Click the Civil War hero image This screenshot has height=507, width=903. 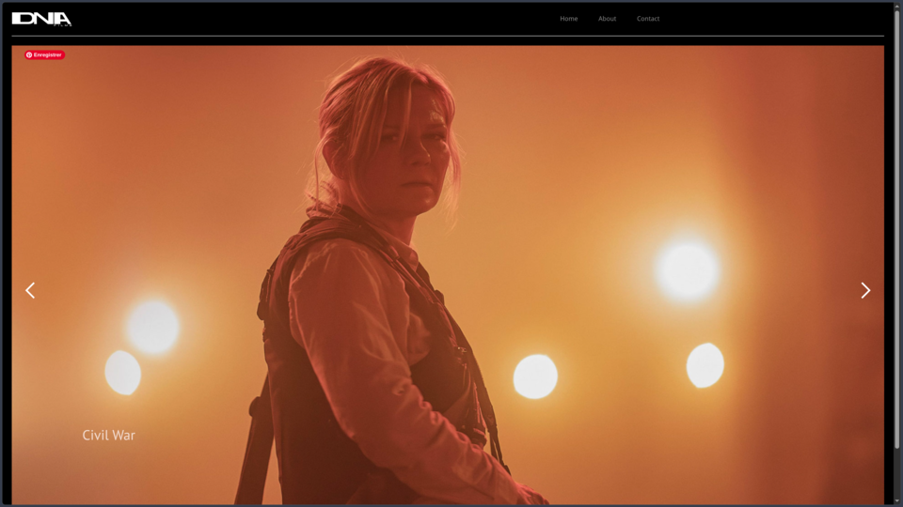tap(448, 275)
